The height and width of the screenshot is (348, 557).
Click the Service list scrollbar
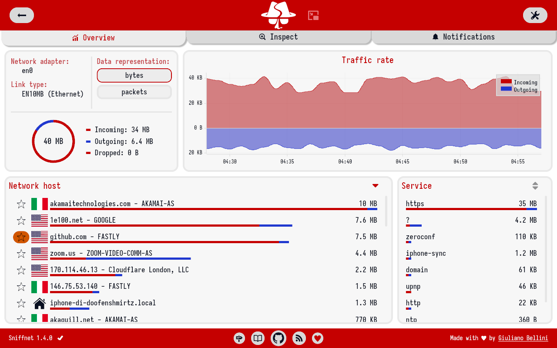point(546,249)
